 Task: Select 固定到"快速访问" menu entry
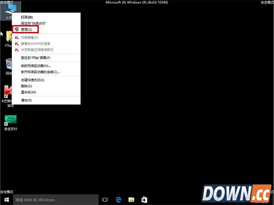click(34, 22)
